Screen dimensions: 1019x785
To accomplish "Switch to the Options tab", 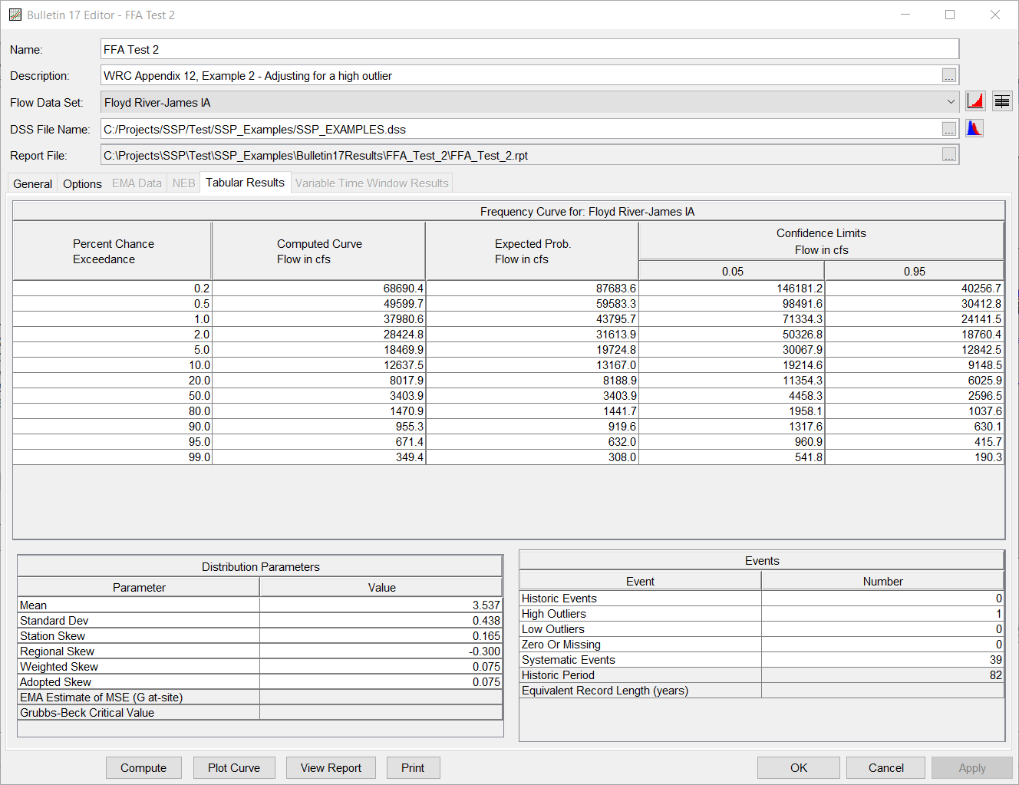I will pyautogui.click(x=82, y=183).
